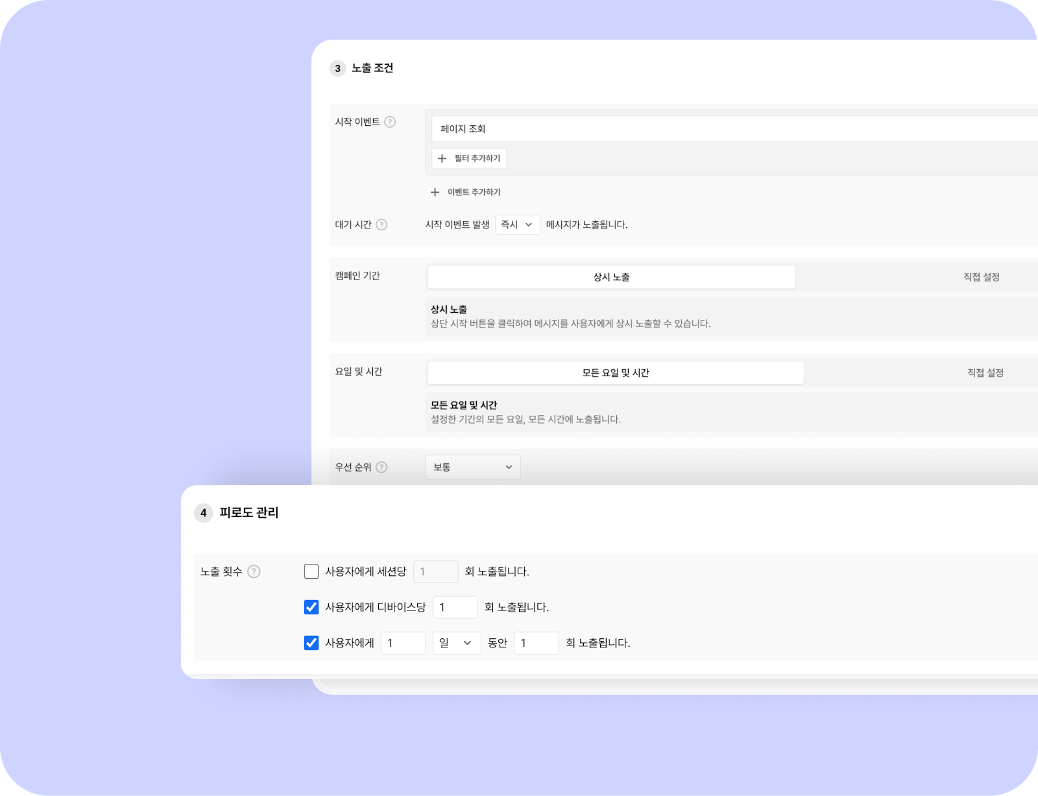Click the 필터 추가하기 button
This screenshot has width=1038, height=796.
click(x=469, y=158)
